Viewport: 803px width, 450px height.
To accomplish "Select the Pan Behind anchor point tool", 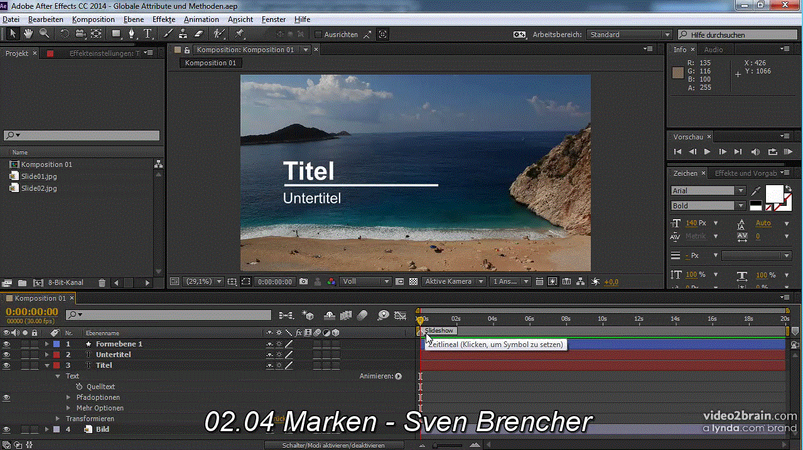I will tap(96, 34).
